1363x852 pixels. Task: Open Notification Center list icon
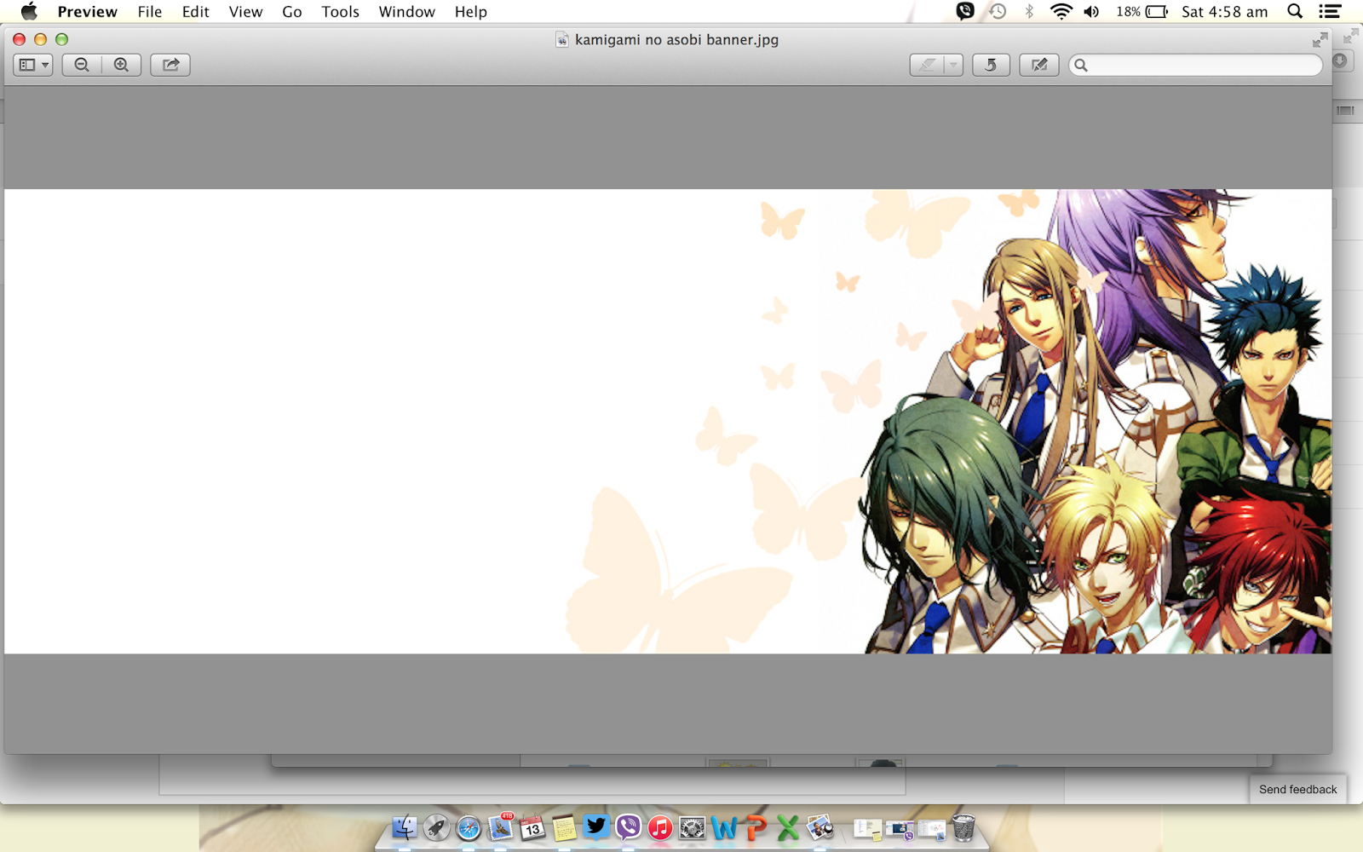coord(1330,11)
